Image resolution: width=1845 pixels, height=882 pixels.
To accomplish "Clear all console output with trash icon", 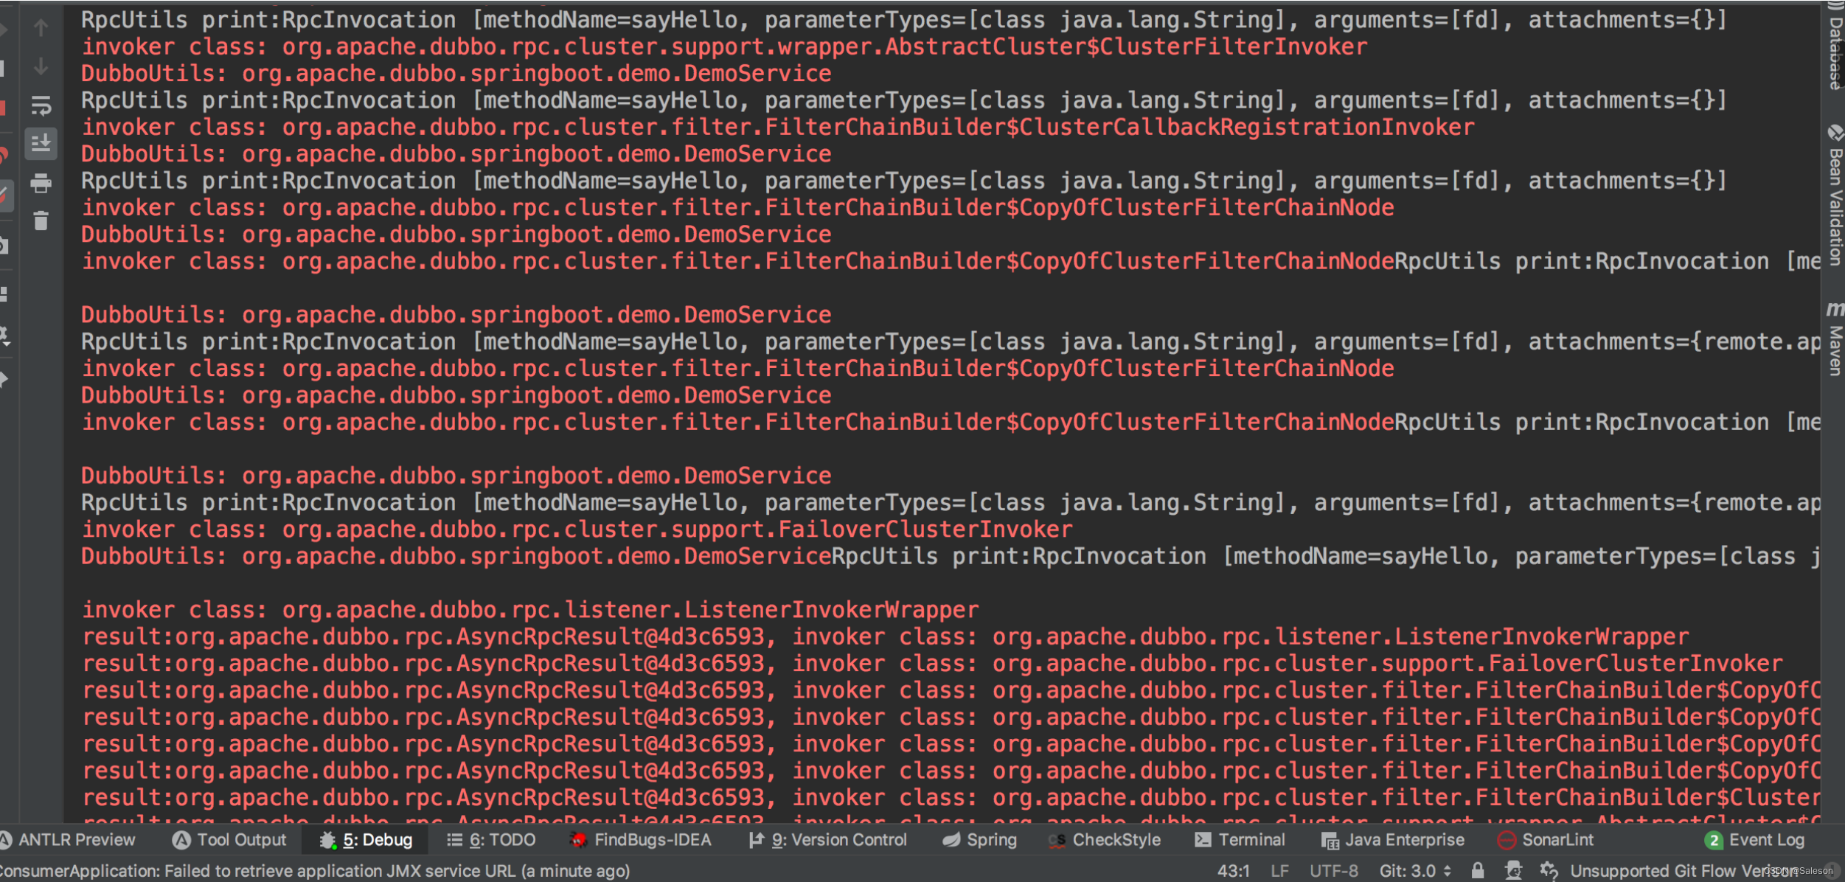I will pos(41,220).
